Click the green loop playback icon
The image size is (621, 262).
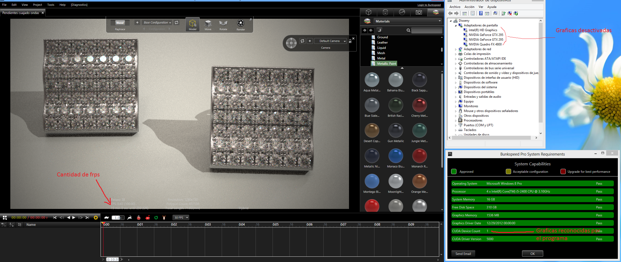156,218
